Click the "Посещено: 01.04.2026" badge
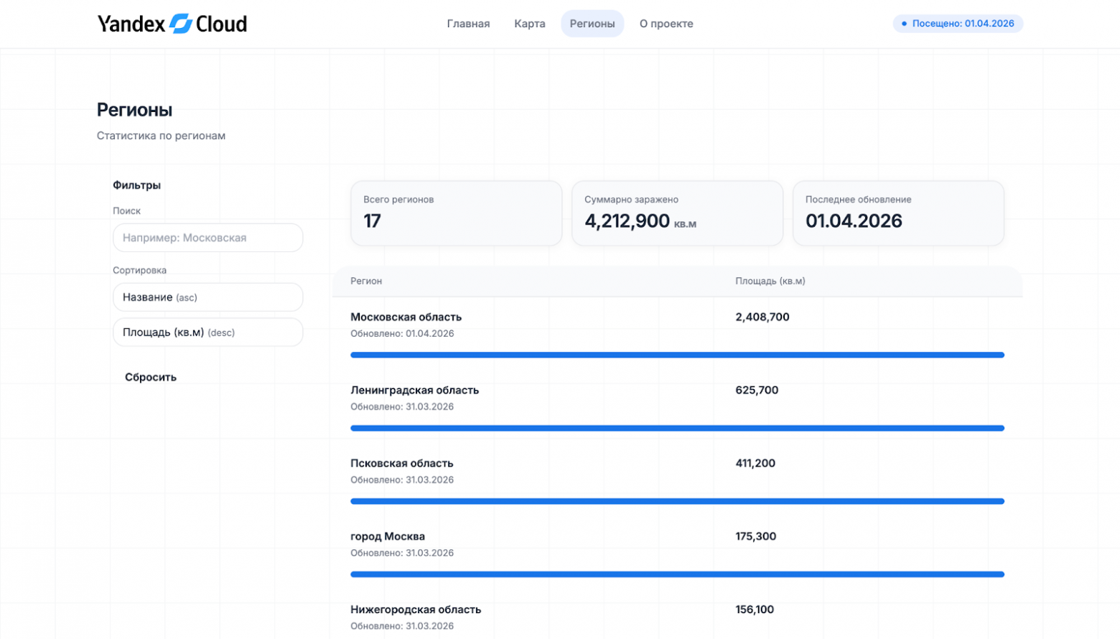 [x=958, y=23]
